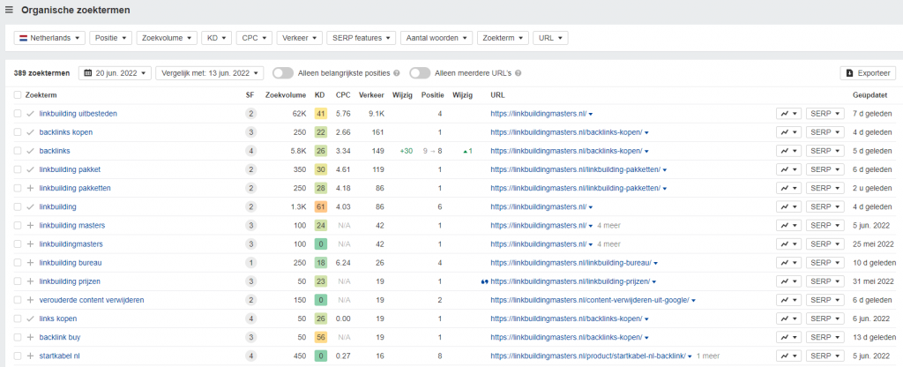Sort by KD column header

(x=319, y=95)
